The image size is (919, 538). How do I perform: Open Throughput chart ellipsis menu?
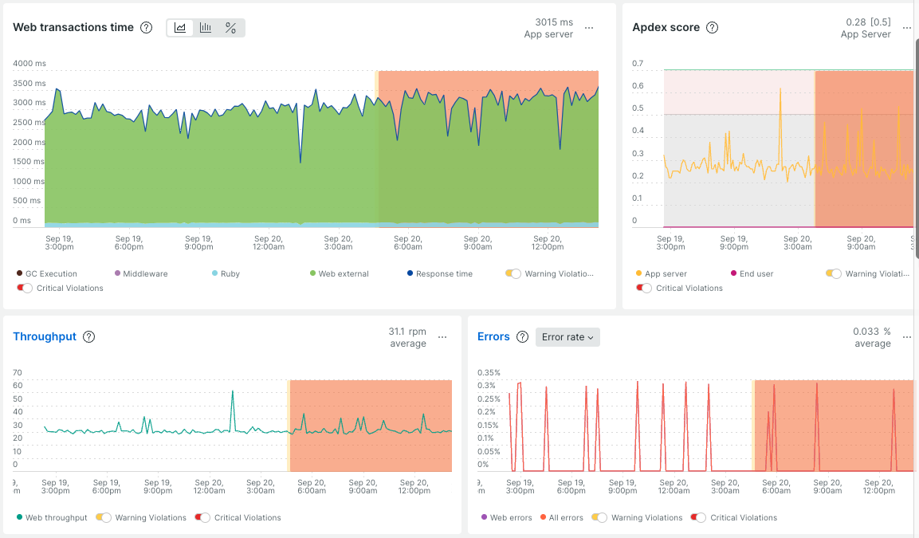pyautogui.click(x=442, y=338)
